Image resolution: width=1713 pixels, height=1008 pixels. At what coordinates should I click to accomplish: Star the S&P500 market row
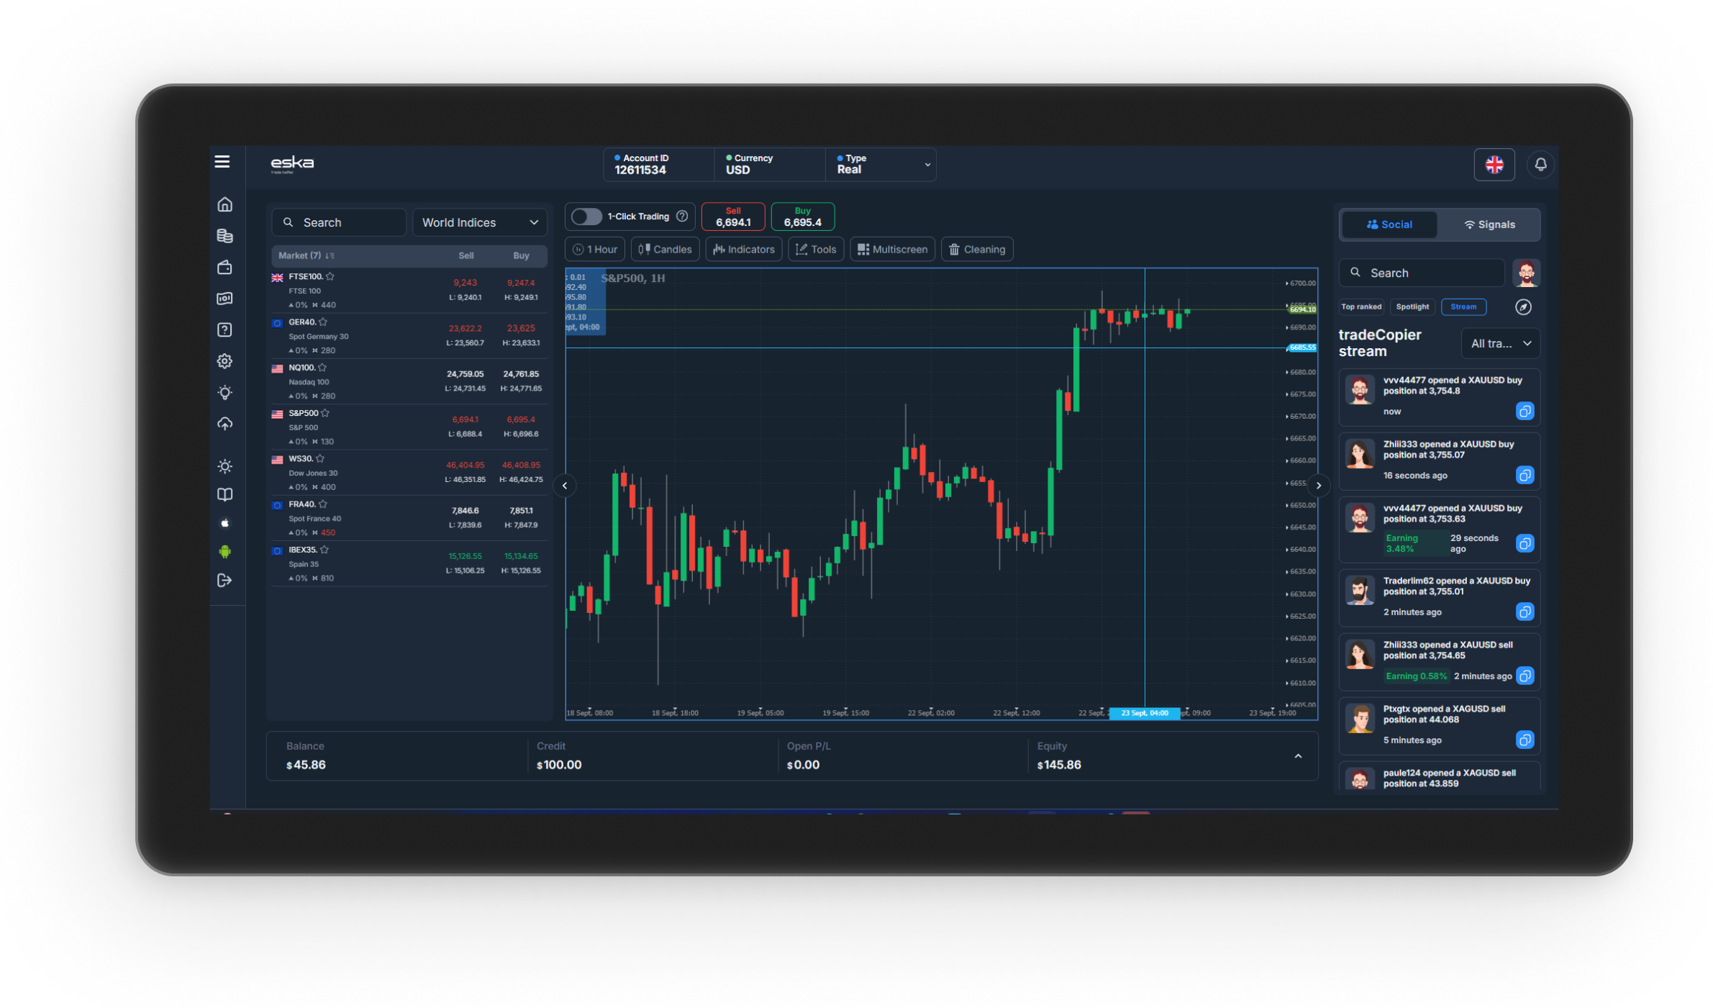(325, 413)
